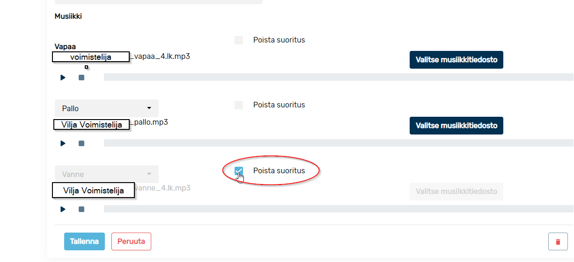
Task: Stop playback of the Vapaa track
Action: [81, 78]
